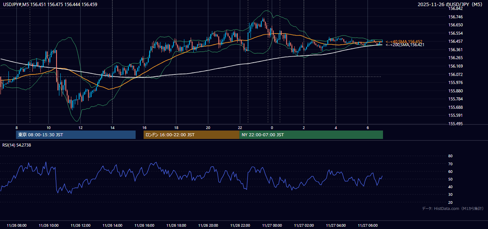This screenshot has width=488, height=229.
Task: Click the 200 SMA 156.421 white label
Action: [x=405, y=45]
